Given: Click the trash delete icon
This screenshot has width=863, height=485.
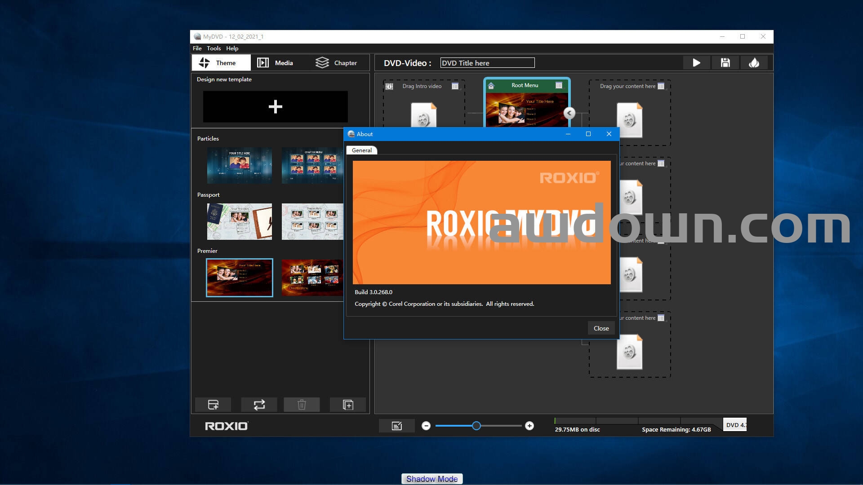Looking at the screenshot, I should point(302,405).
